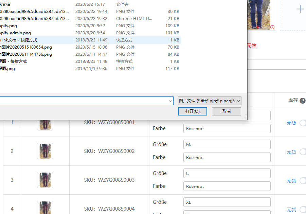Click the Größe field containing "L."
Screen dimensions: 306x214
click(x=227, y=173)
